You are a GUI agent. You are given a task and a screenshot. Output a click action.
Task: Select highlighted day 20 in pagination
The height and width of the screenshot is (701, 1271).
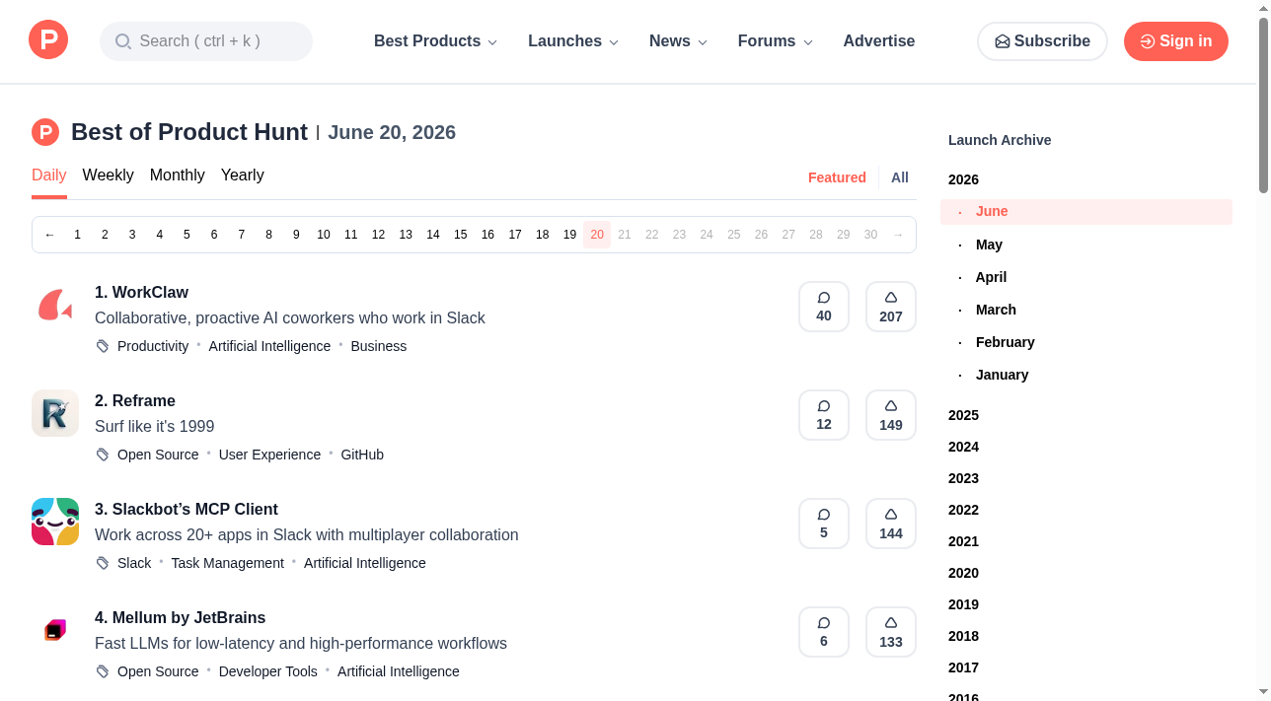pyautogui.click(x=597, y=235)
